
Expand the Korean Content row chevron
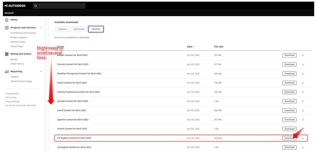(x=303, y=55)
